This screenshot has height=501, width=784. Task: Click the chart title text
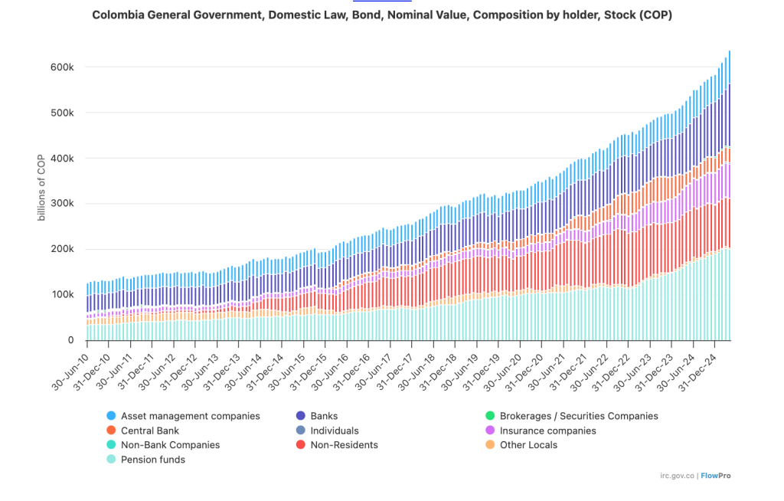pos(382,15)
